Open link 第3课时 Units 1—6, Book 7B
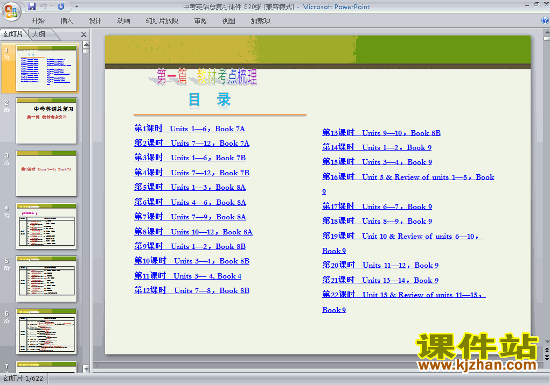550x385 pixels. click(190, 158)
